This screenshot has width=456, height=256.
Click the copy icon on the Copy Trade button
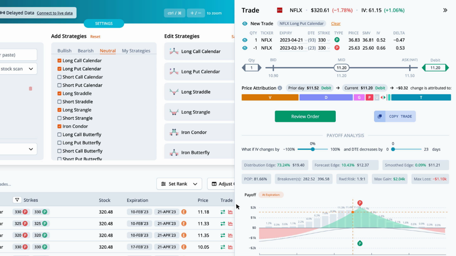coord(379,116)
